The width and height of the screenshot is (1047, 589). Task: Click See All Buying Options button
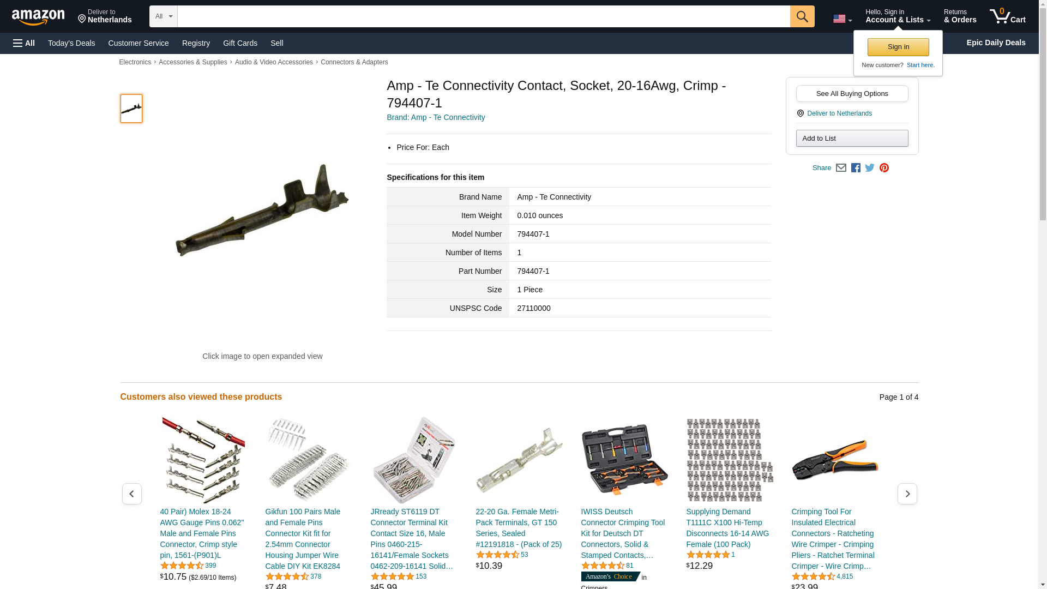coord(852,93)
